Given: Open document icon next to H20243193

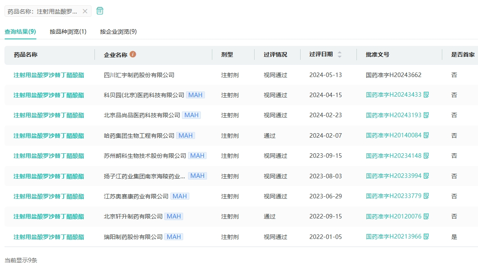Looking at the screenshot, I should [426, 115].
